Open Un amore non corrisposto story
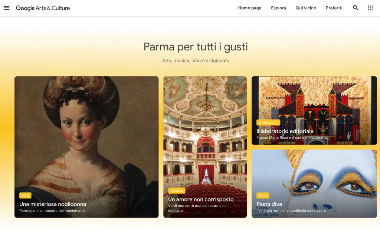380x235 pixels. (x=201, y=199)
